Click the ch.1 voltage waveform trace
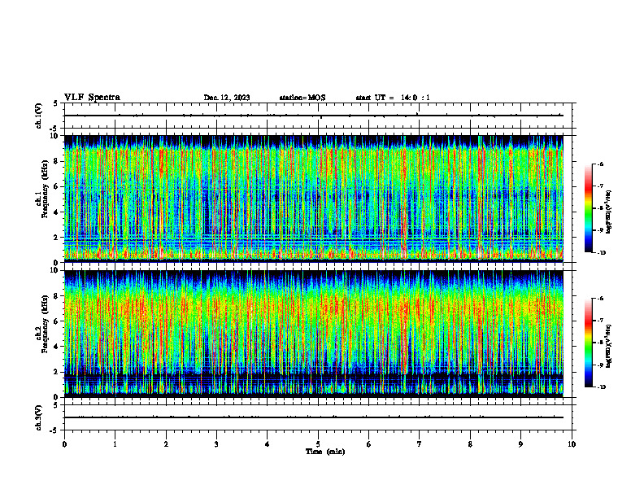The image size is (644, 498). 314,116
